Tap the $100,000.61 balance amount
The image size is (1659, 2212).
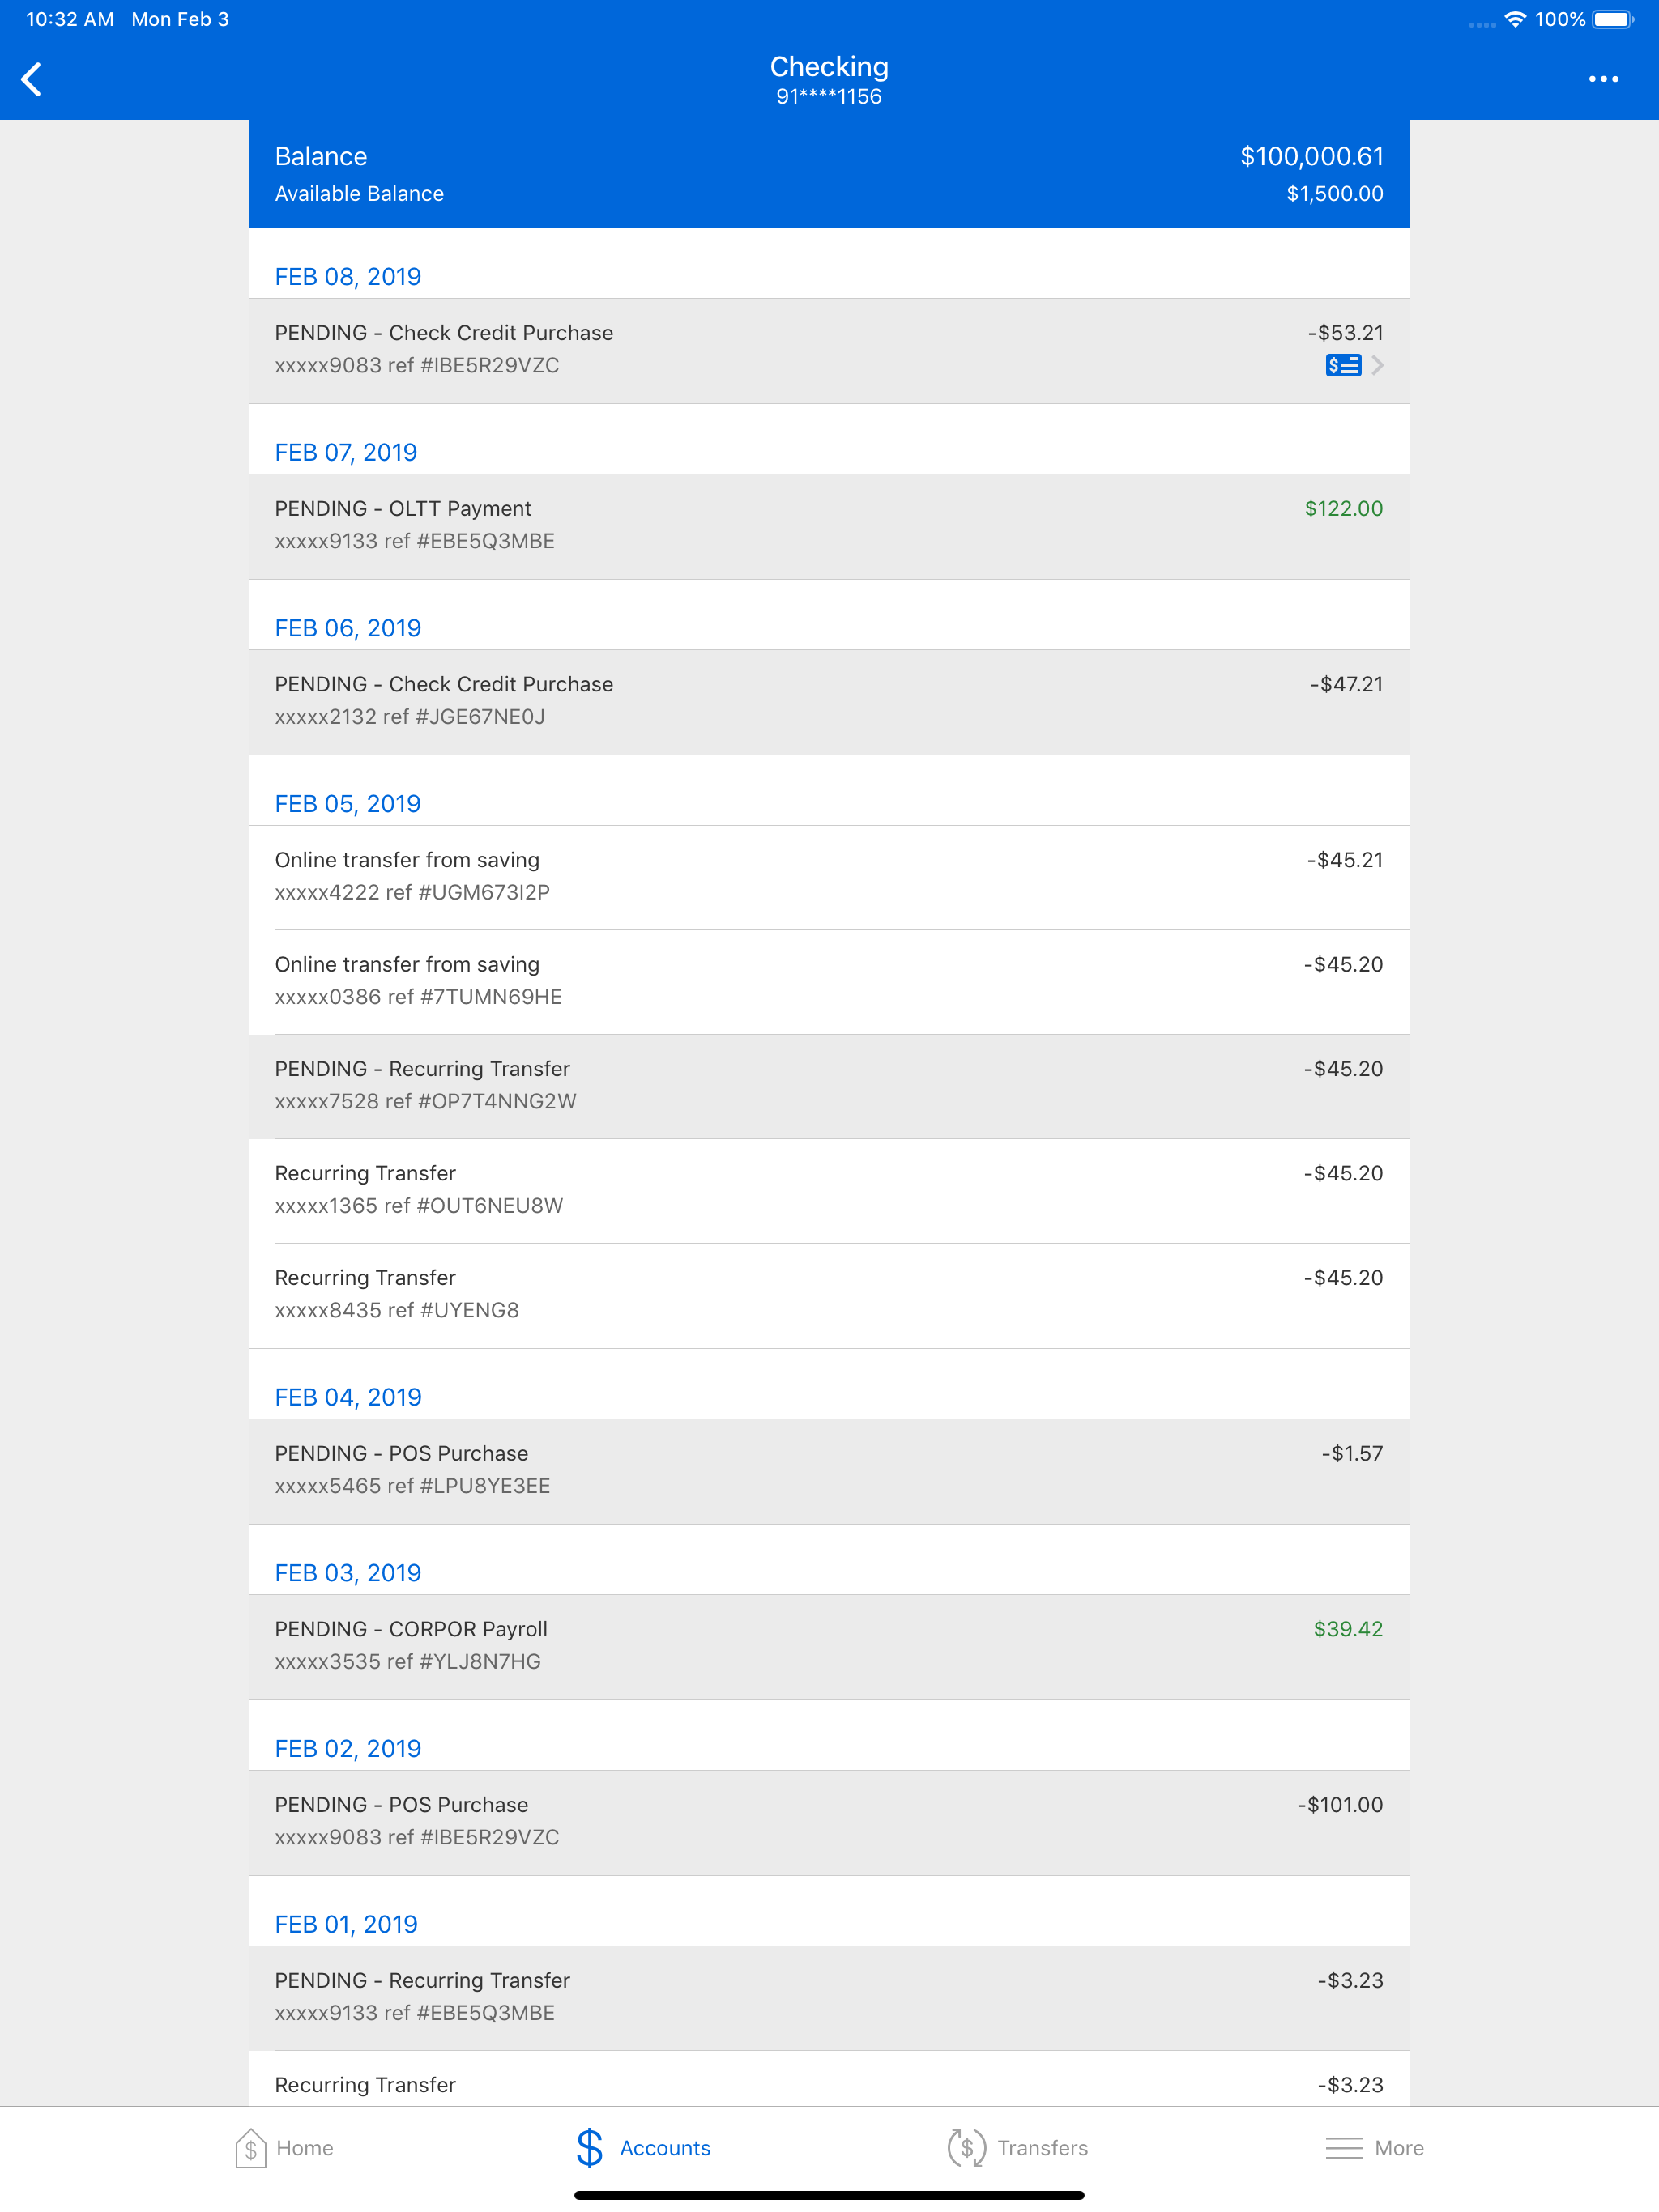coord(1311,157)
